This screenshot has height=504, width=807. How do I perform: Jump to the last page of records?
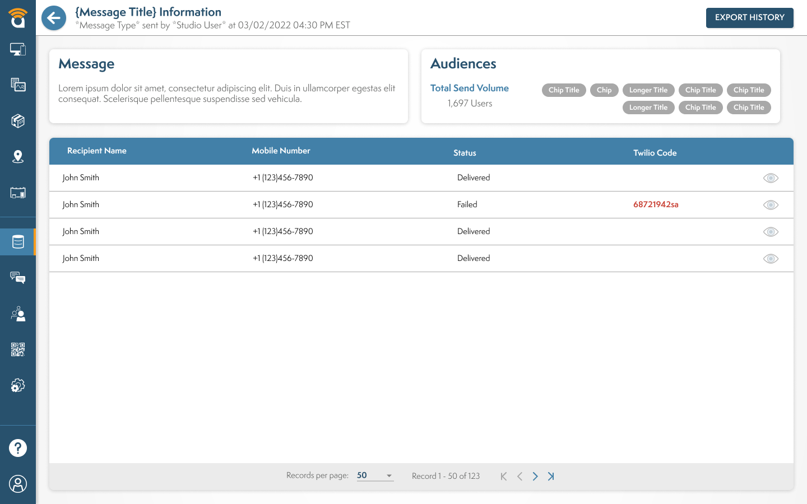(x=551, y=477)
